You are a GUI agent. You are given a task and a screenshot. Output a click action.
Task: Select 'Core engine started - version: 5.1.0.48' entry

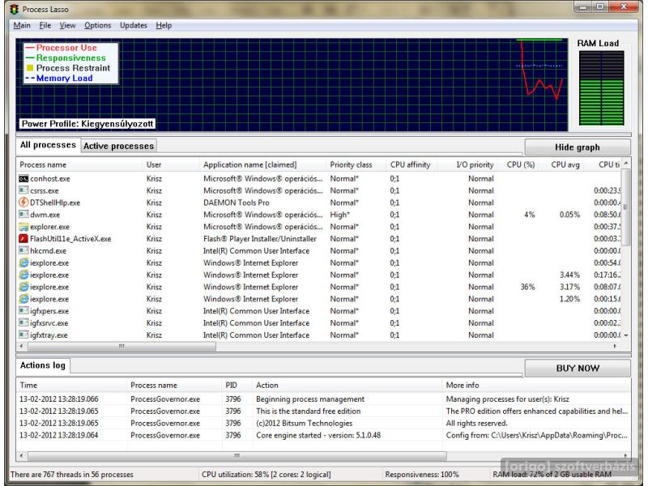pyautogui.click(x=323, y=435)
